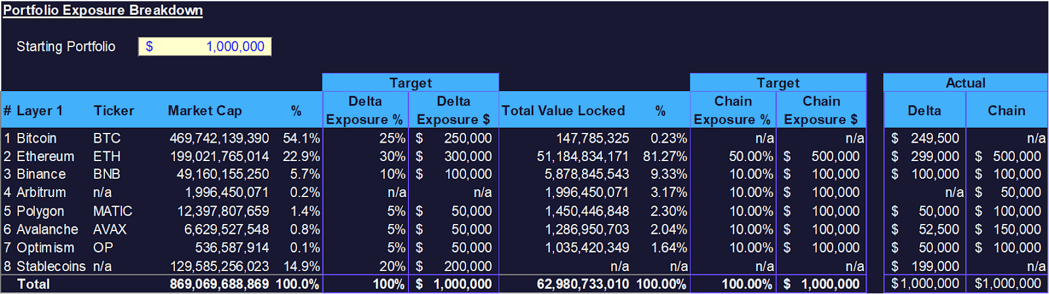Screen dimensions: 1049x294
Task: Select total TVL 62,980,733,010 cell
Action: tap(583, 284)
